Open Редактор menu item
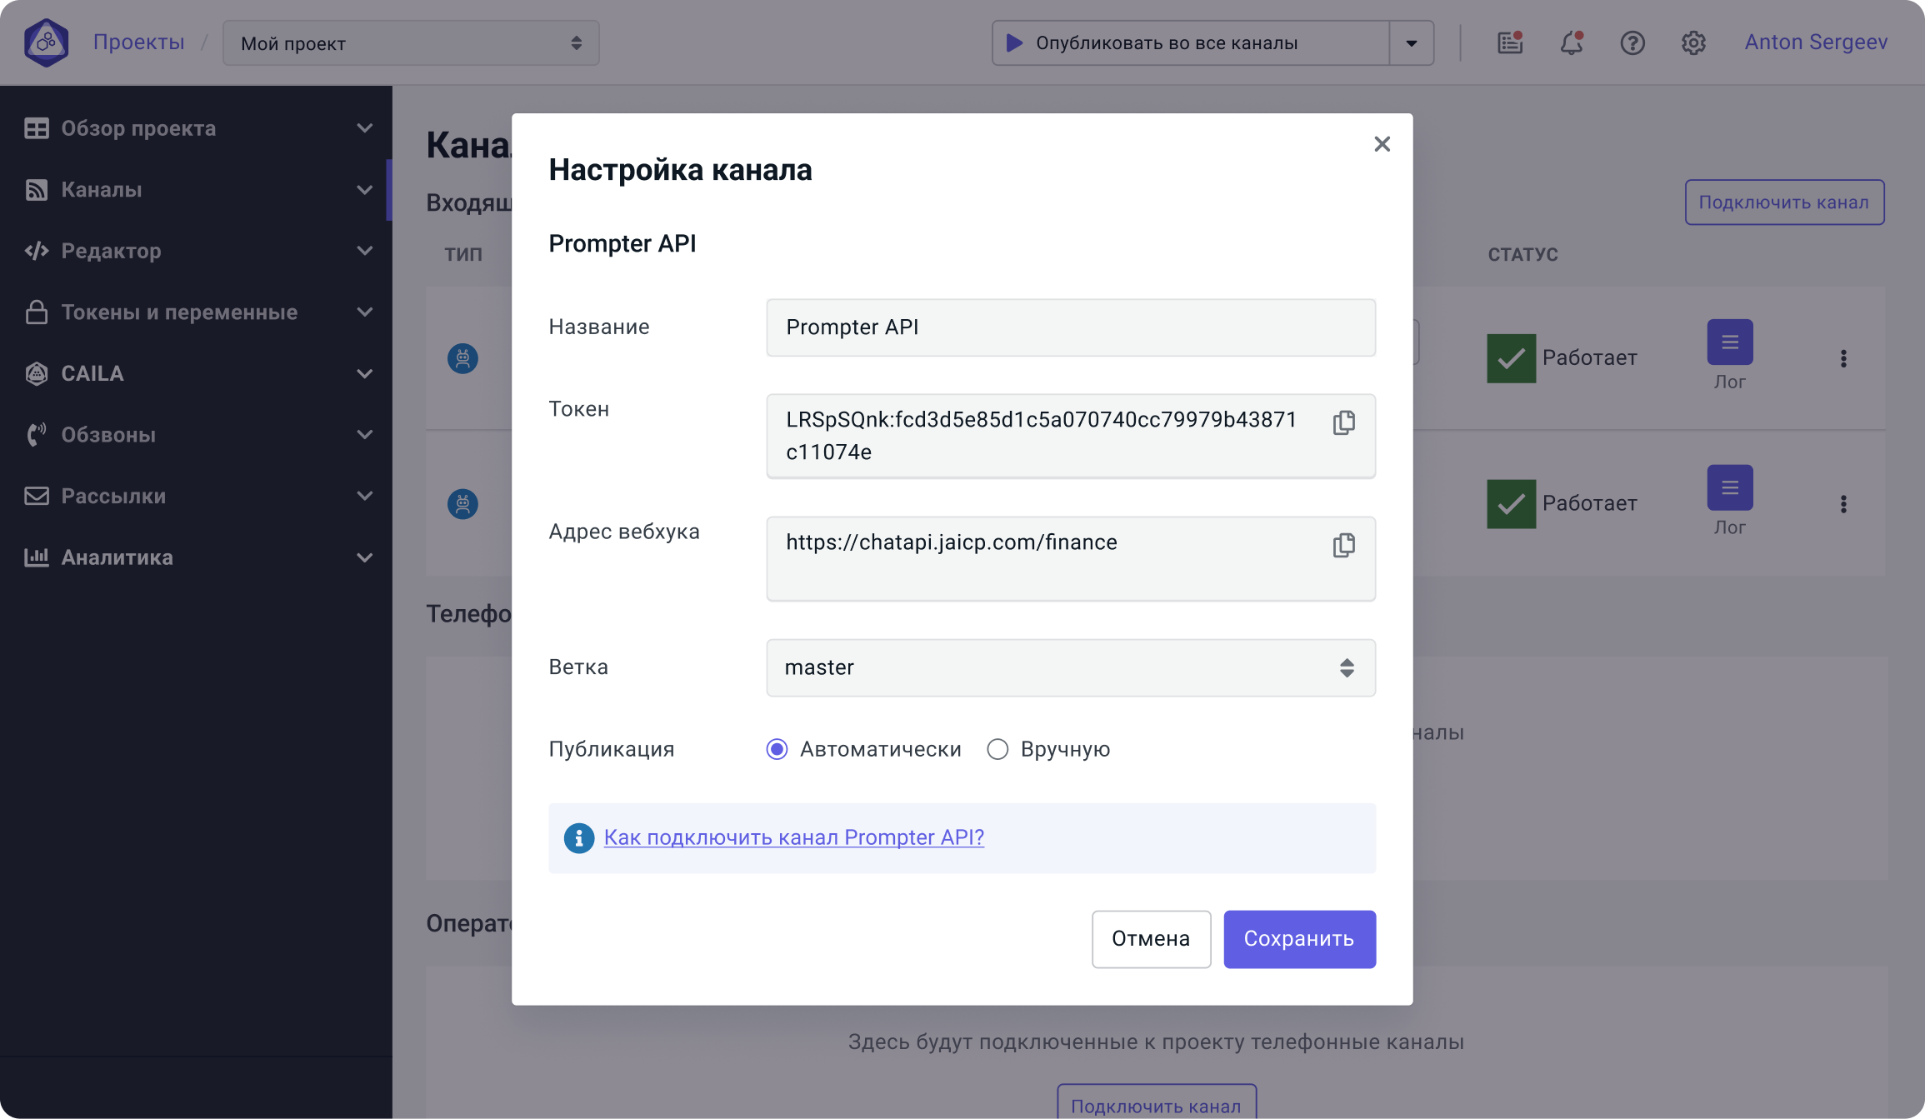The width and height of the screenshot is (1925, 1119). (196, 251)
